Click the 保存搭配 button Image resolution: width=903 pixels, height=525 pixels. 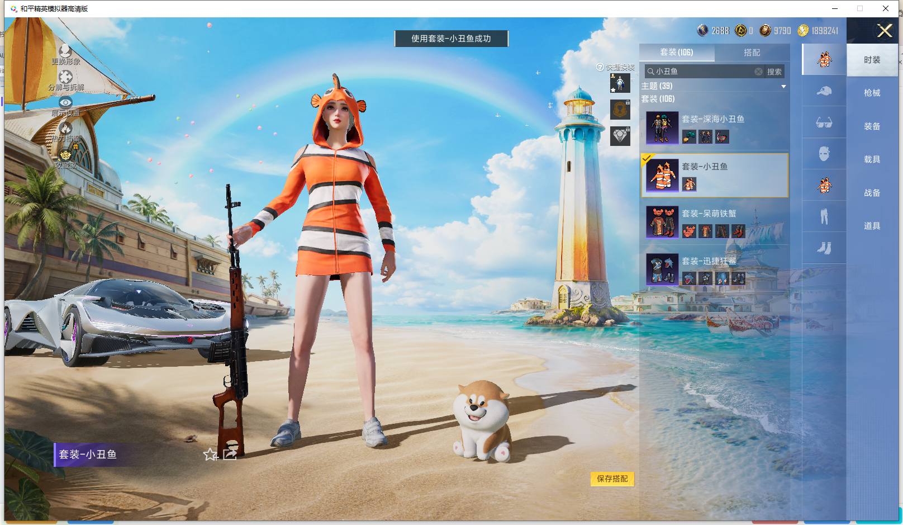pyautogui.click(x=612, y=479)
